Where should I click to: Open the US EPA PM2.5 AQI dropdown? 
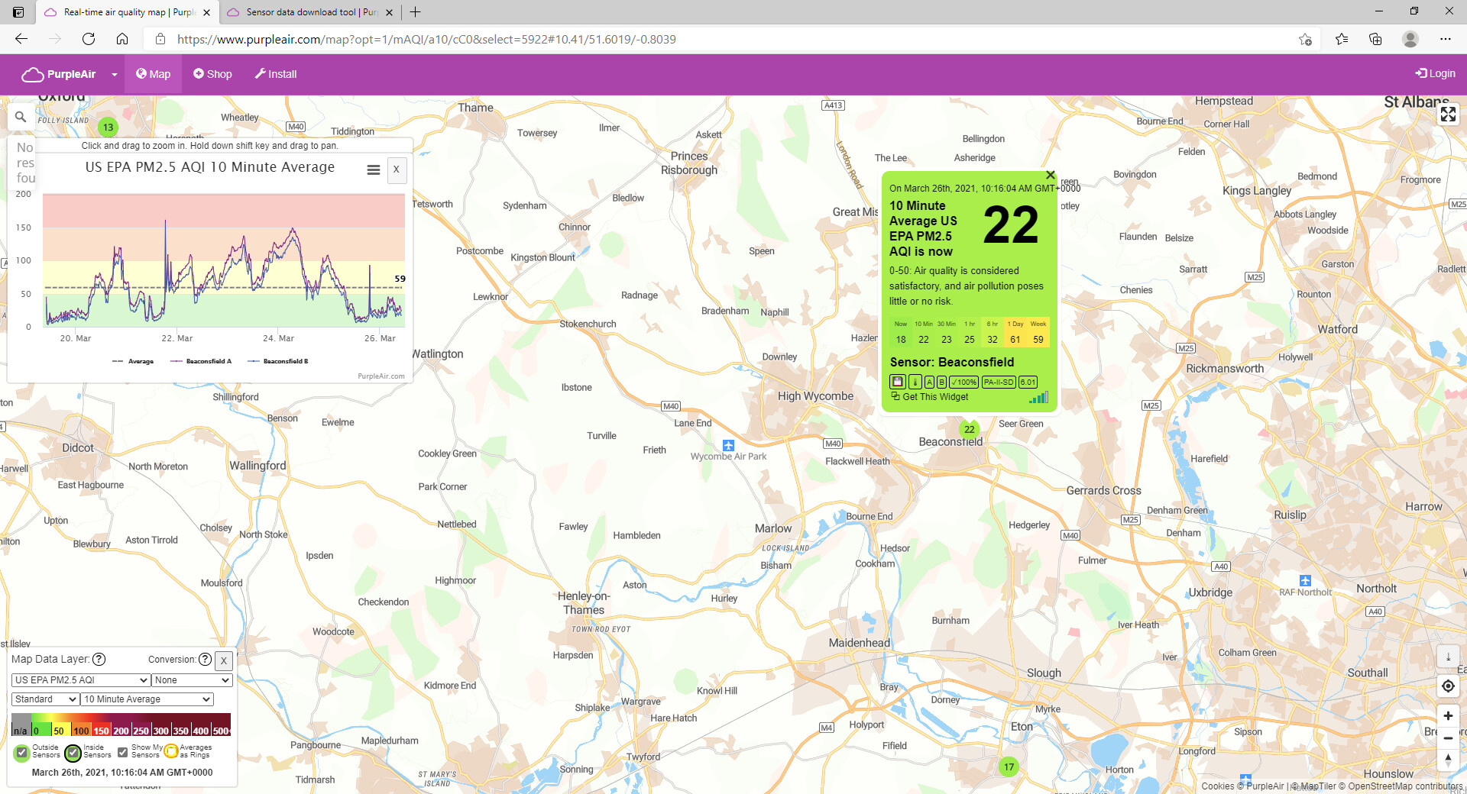[79, 679]
